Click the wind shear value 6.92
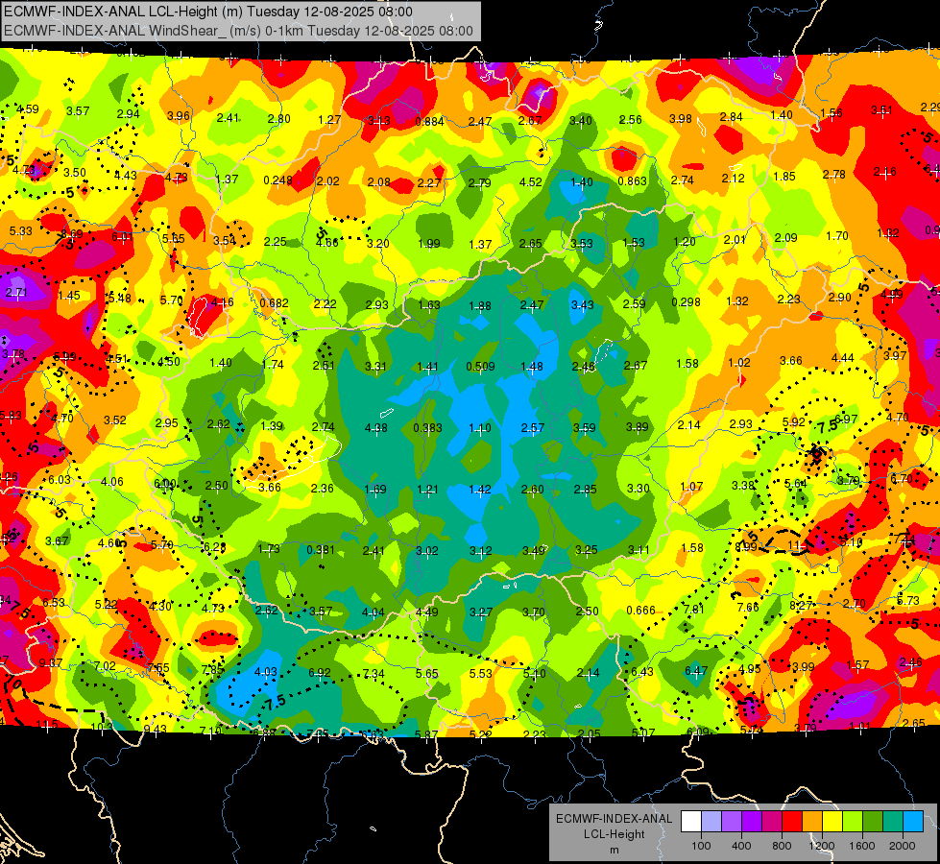Screen dimensions: 940x864 pos(319,672)
